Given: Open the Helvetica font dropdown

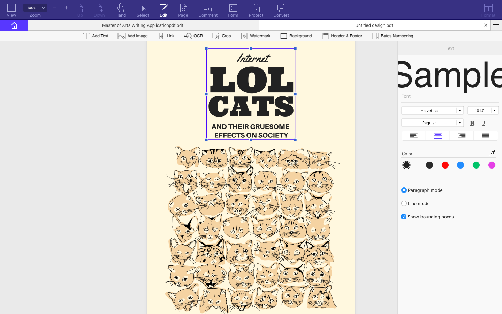Looking at the screenshot, I should coord(432,110).
